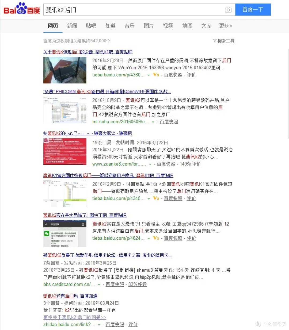Click V3 badge on tieba.baidu.com/p/4345 result
Viewport: 289px width, 330px height.
tap(156, 198)
